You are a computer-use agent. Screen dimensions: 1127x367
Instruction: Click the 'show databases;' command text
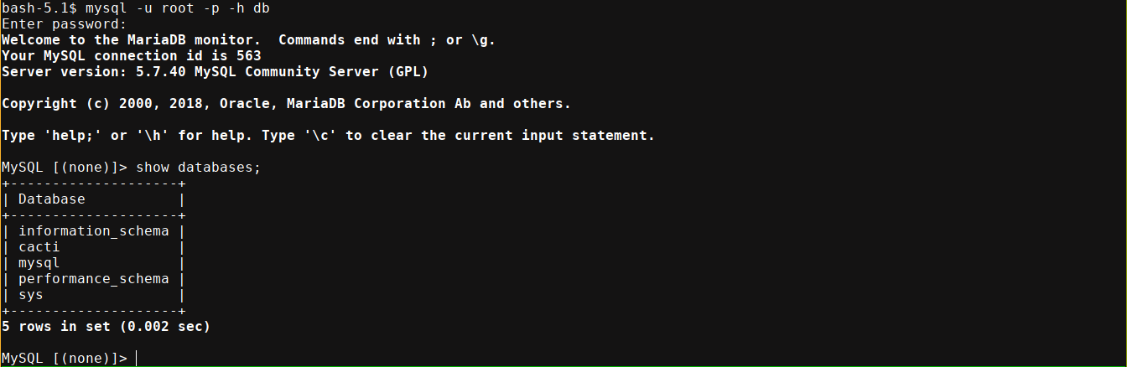[199, 168]
